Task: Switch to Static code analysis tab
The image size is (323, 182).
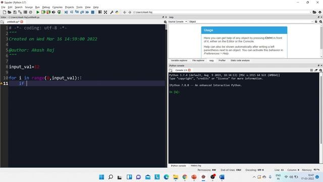Action: (240, 61)
